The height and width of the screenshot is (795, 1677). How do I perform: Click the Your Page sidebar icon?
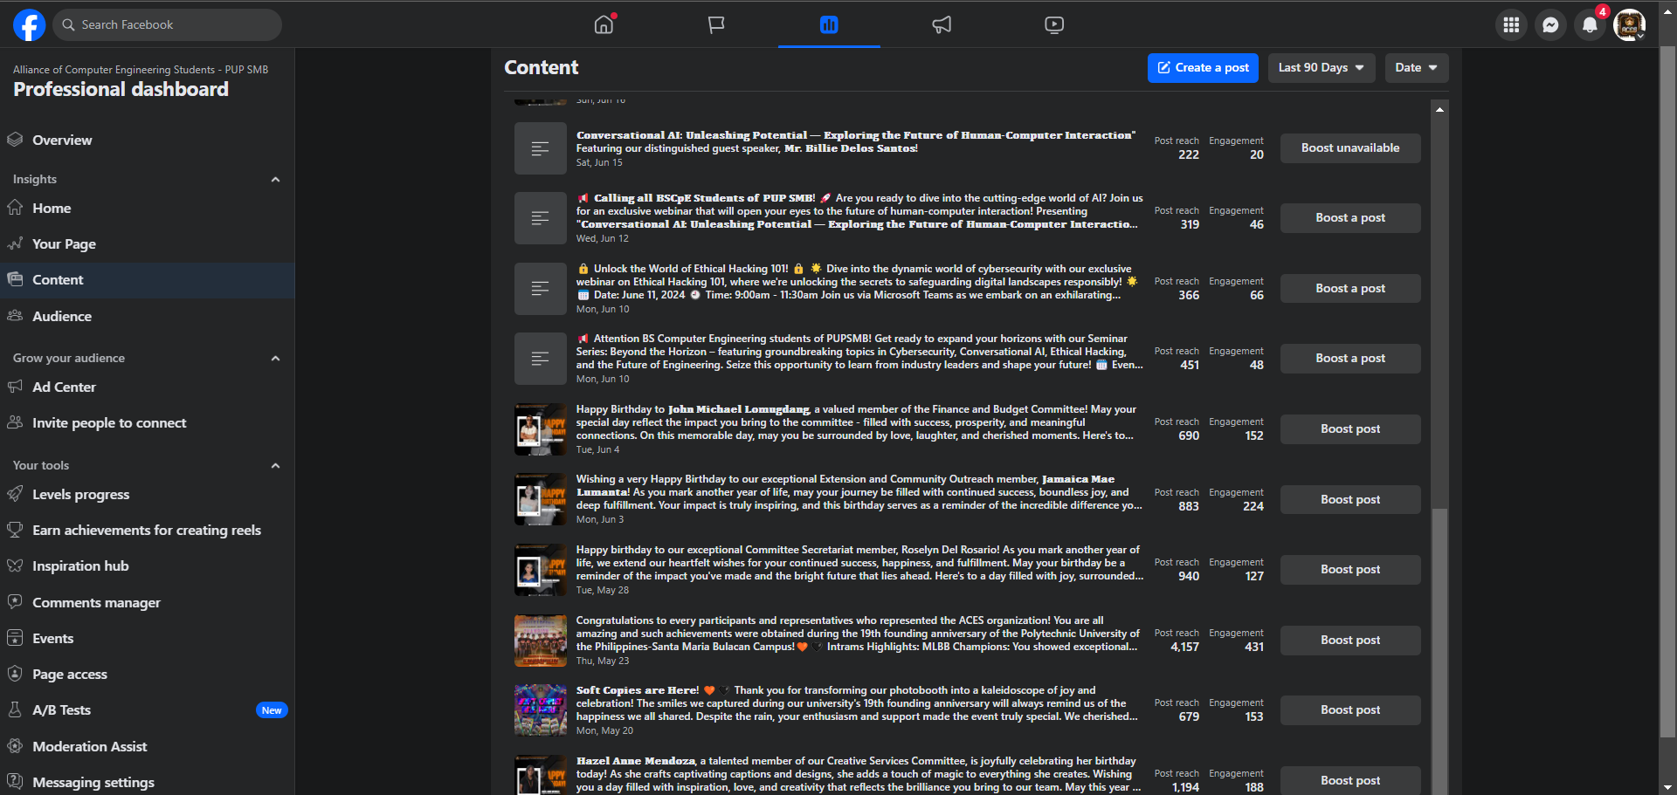pos(15,243)
